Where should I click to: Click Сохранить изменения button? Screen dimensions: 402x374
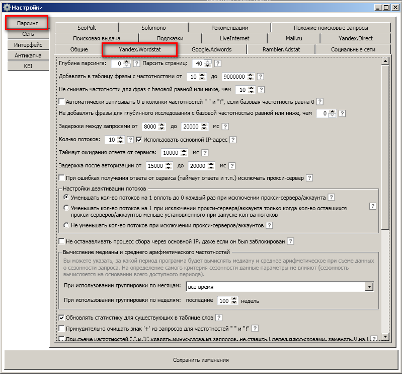[201, 360]
